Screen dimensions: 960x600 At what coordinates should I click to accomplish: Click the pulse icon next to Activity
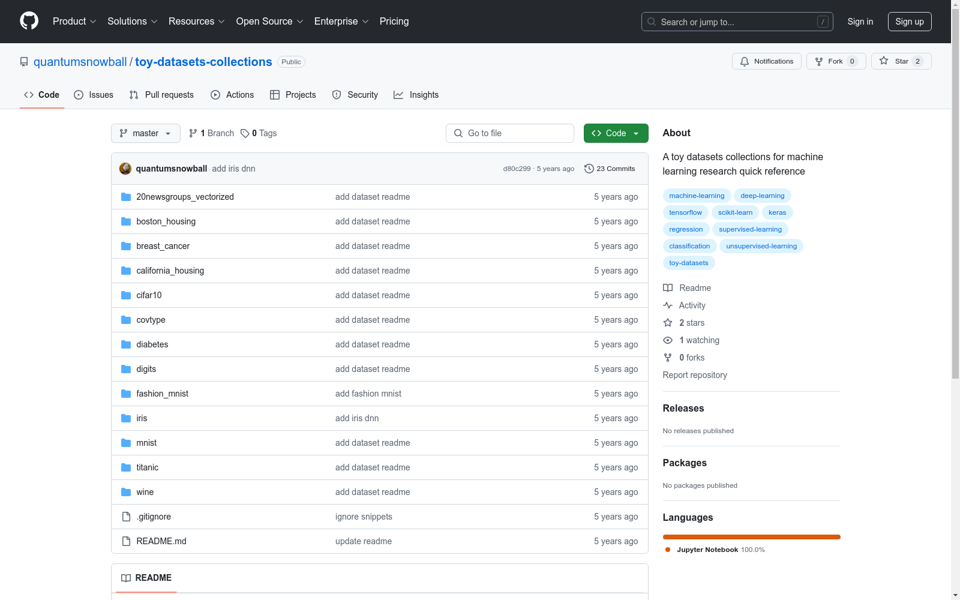(x=668, y=305)
